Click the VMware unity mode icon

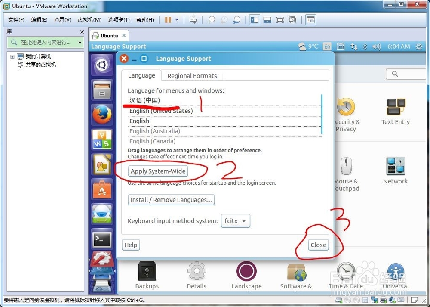pyautogui.click(x=292, y=20)
